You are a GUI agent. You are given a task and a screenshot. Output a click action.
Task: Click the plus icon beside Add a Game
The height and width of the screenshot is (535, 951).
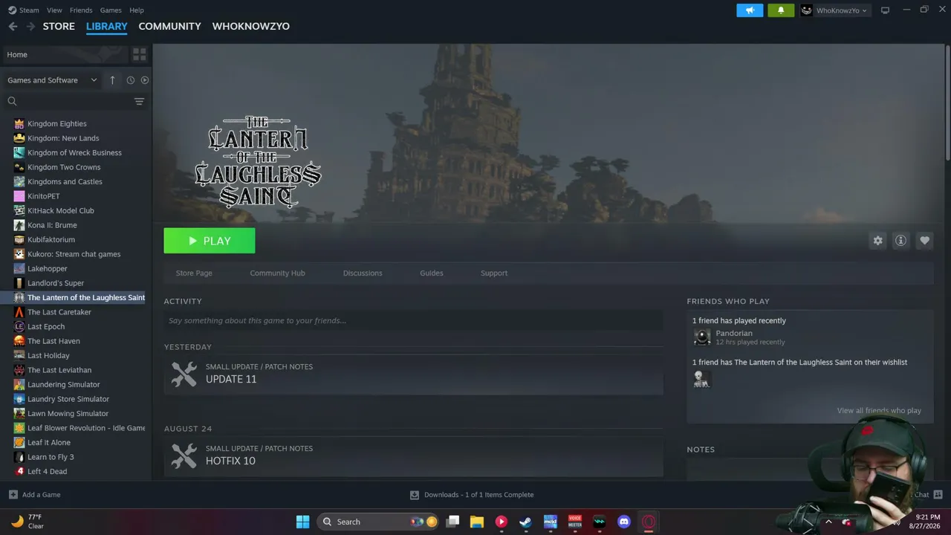click(13, 495)
